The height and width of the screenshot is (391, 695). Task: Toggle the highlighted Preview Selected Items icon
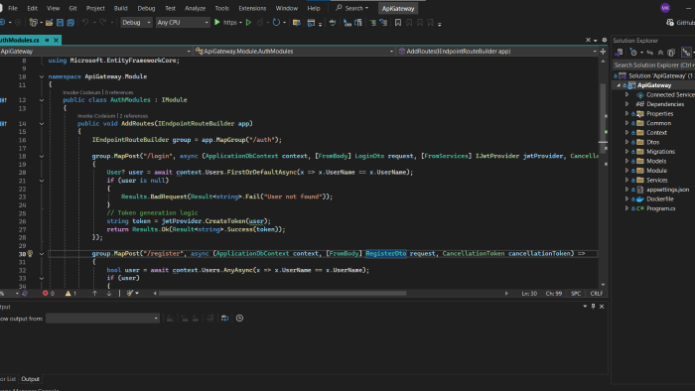pos(686,53)
